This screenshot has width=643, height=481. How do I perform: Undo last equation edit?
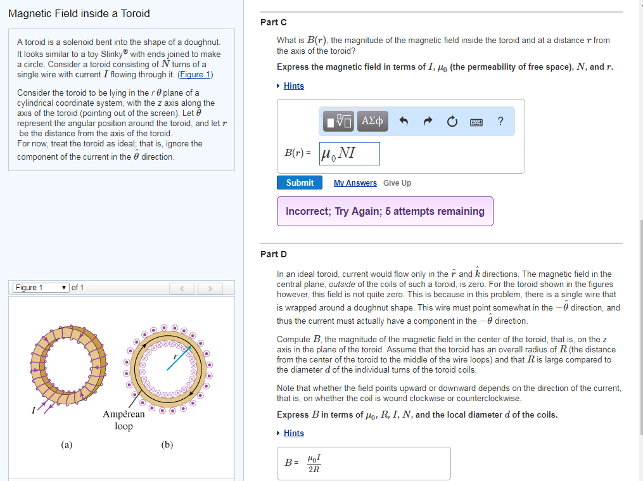[x=405, y=120]
